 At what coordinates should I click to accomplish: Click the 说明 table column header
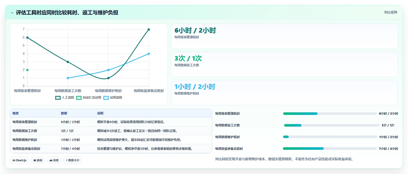(100, 113)
